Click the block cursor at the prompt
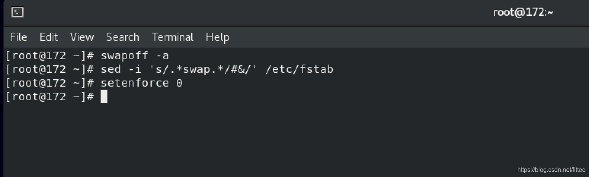589x177 pixels. [104, 96]
